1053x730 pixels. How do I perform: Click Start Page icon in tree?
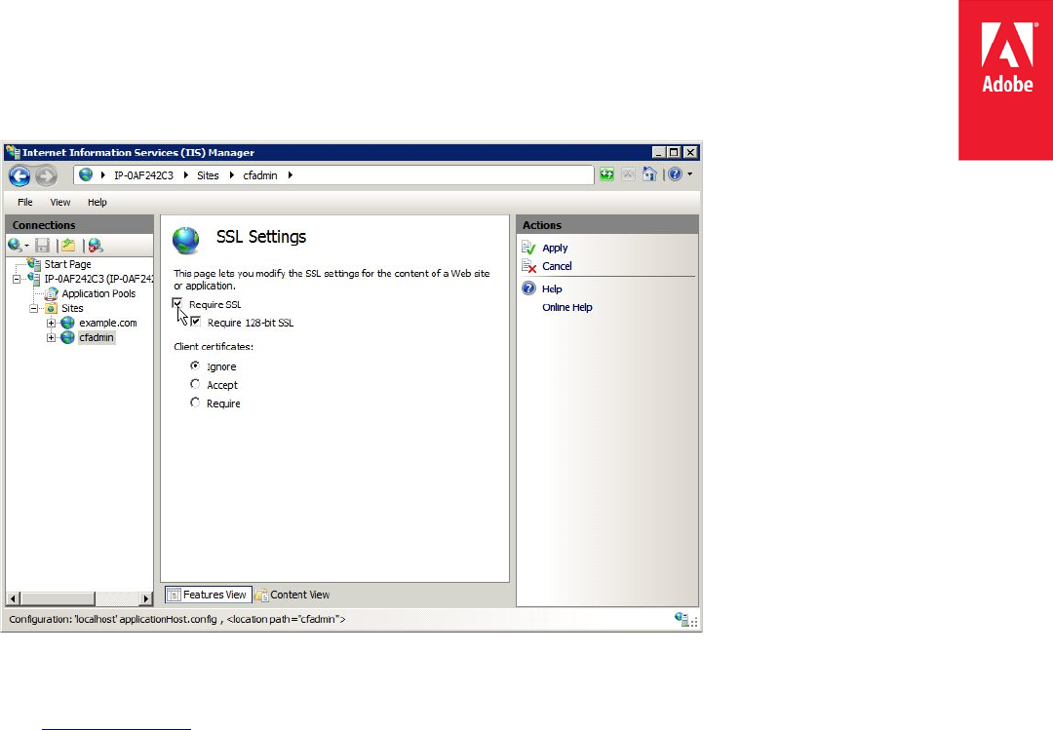coord(34,264)
